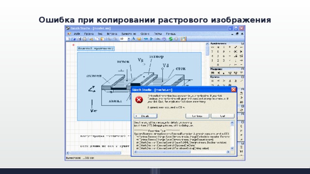
Task: Click less-than operator in Boolean panel
Action: (218, 81)
